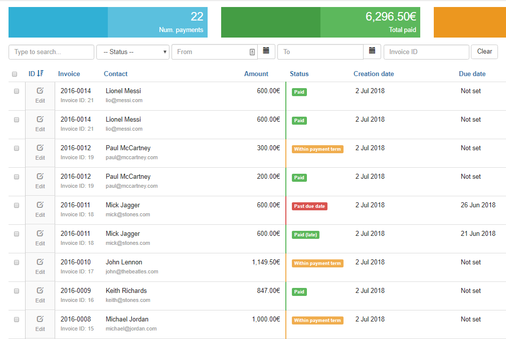The image size is (506, 339).
Task: Edit the 300.00€ Paul McCartney payment
Action: [x=40, y=152]
